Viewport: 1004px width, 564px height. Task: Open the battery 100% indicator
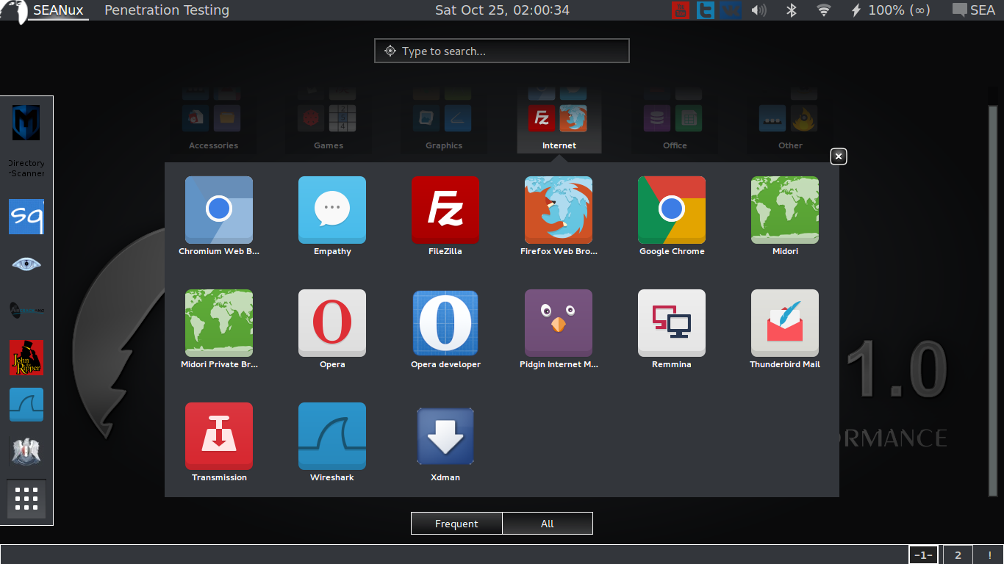(890, 10)
